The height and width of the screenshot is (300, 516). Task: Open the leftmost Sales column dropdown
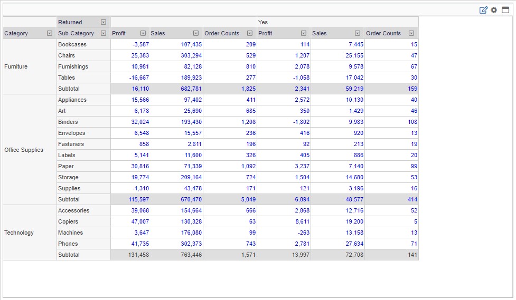pos(196,33)
